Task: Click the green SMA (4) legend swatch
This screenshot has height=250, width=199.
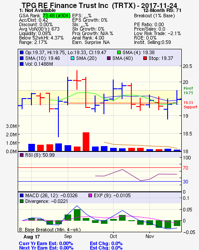Action: pyautogui.click(x=119, y=52)
